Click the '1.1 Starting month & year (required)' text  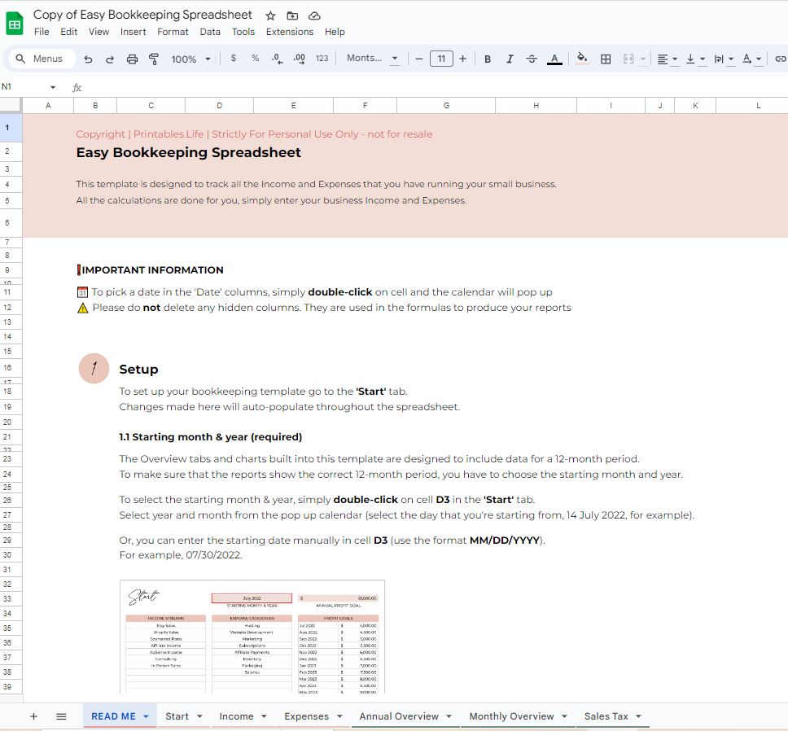tap(211, 436)
